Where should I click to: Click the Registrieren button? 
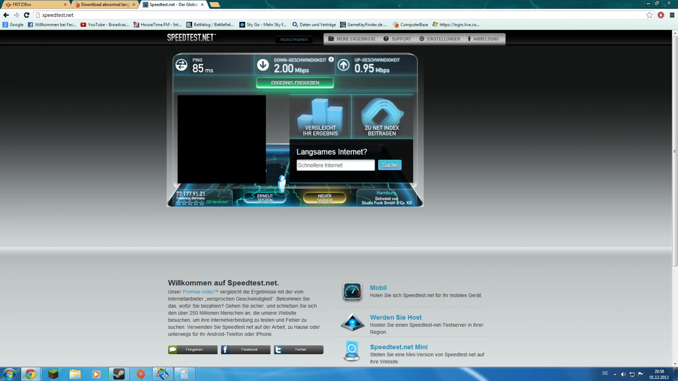click(x=294, y=40)
